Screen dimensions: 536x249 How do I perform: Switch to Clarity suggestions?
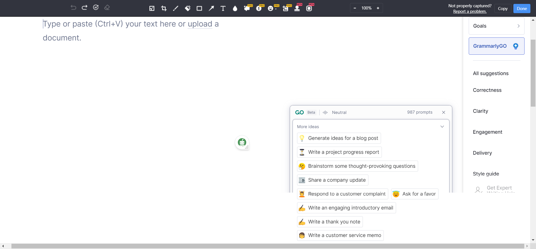(480, 111)
